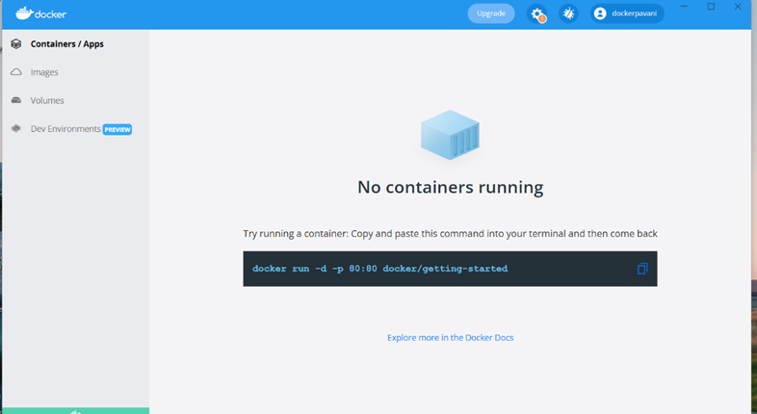Maximize the Docker Desktop window

coord(711,7)
